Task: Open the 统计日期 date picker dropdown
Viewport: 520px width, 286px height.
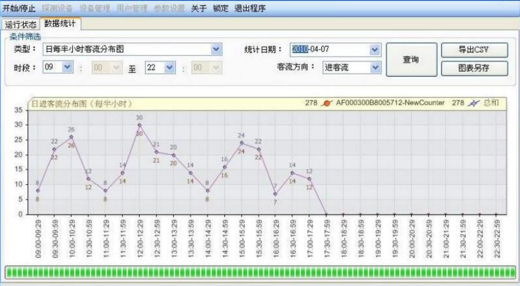Action: pos(375,50)
